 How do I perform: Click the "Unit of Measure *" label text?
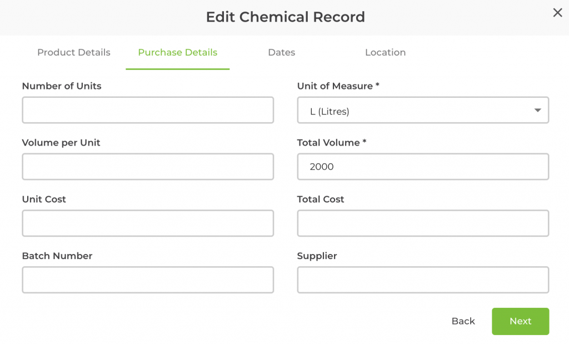tap(338, 86)
